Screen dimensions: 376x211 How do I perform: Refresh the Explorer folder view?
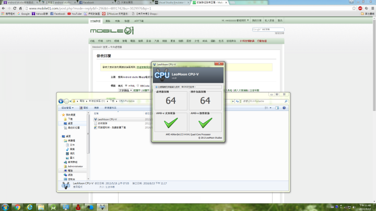coord(237,101)
